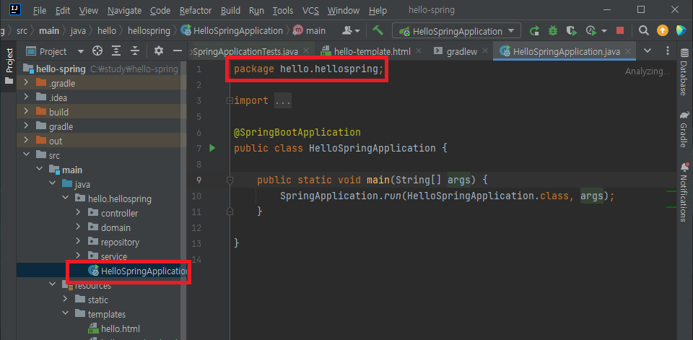Select the domain package
693x340 pixels.
click(x=109, y=227)
